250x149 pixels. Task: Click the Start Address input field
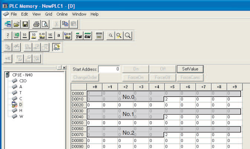tap(109, 69)
